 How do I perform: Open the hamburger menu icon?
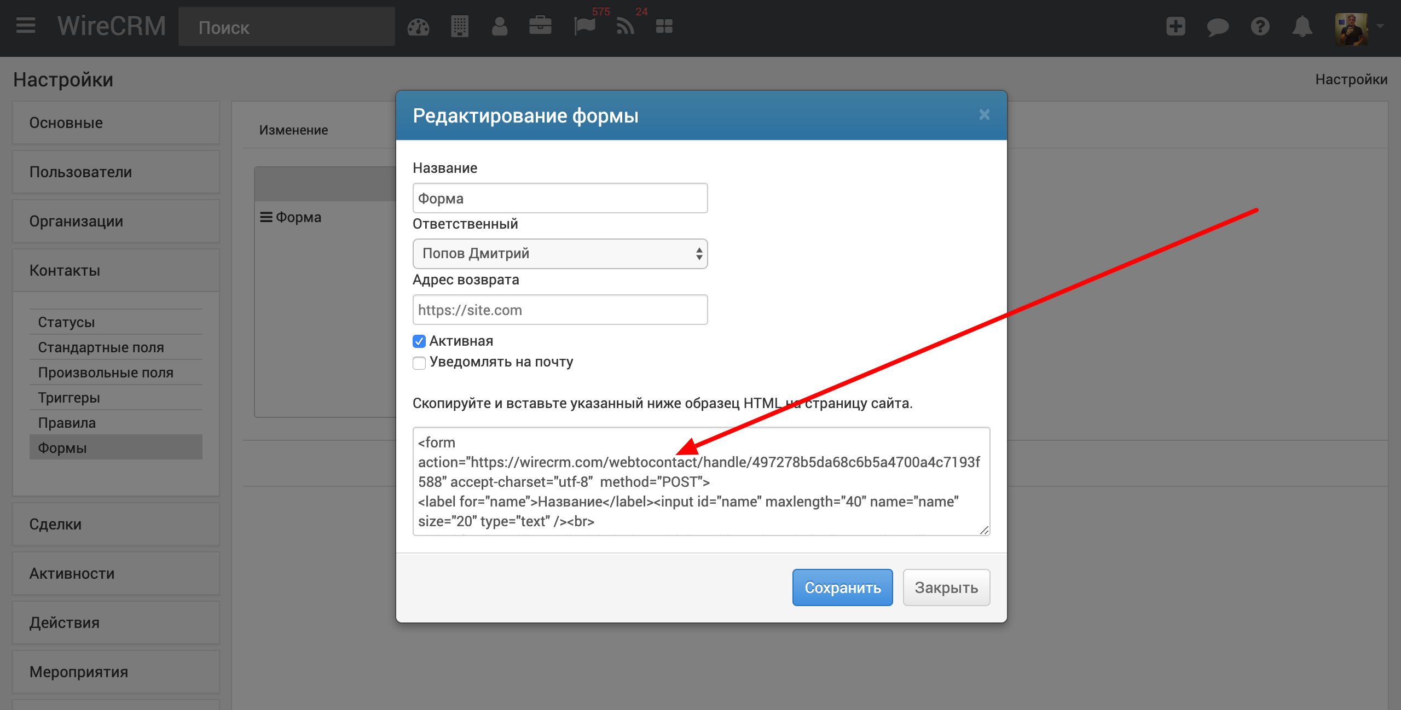[25, 26]
